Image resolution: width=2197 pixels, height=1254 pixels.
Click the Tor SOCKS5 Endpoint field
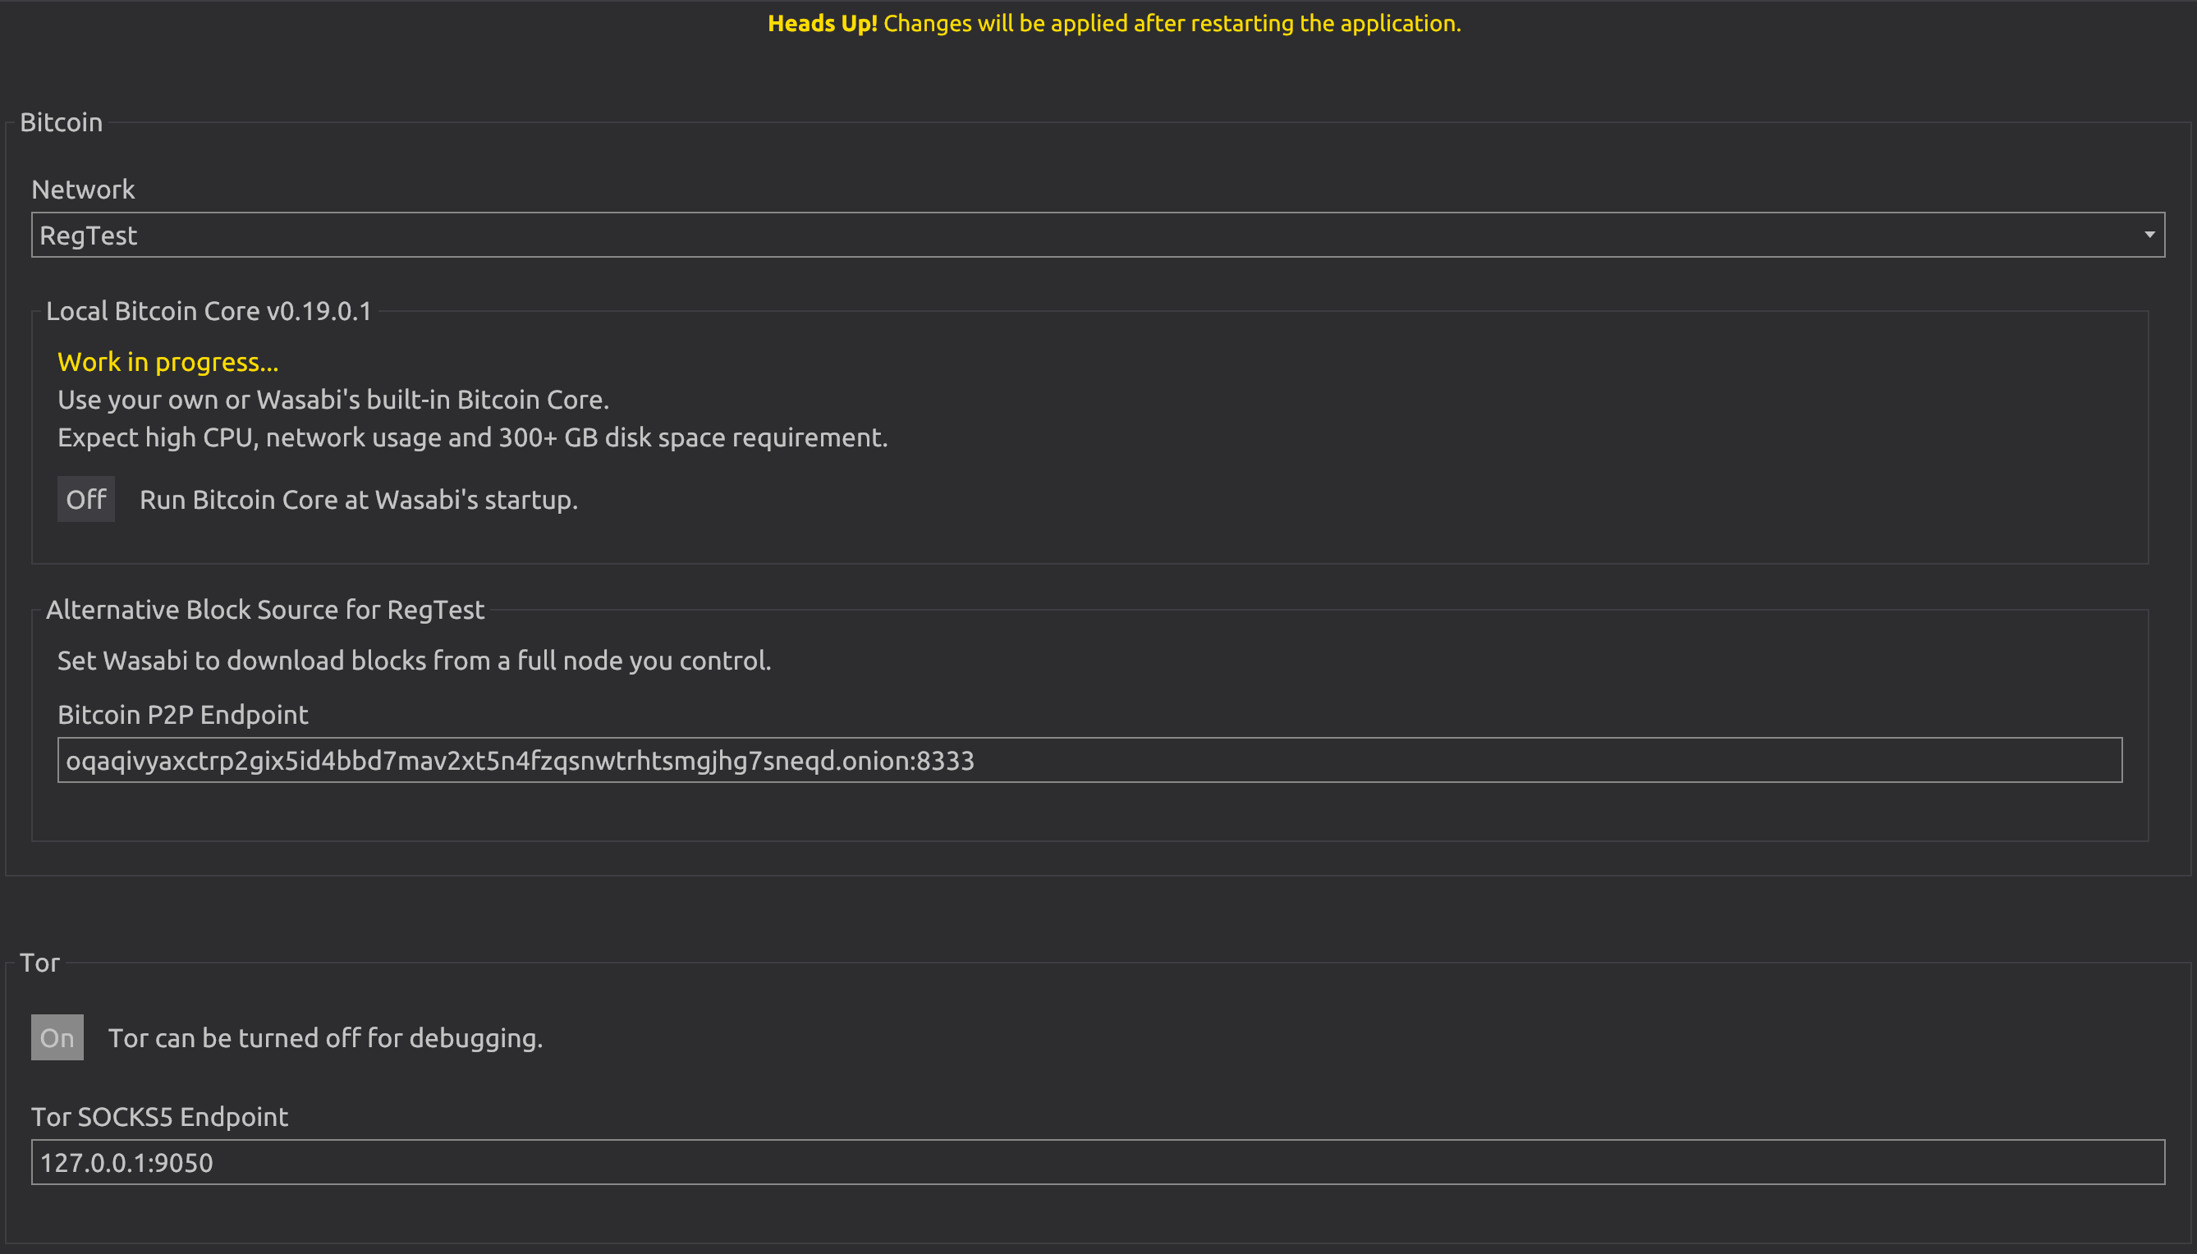point(1098,1162)
